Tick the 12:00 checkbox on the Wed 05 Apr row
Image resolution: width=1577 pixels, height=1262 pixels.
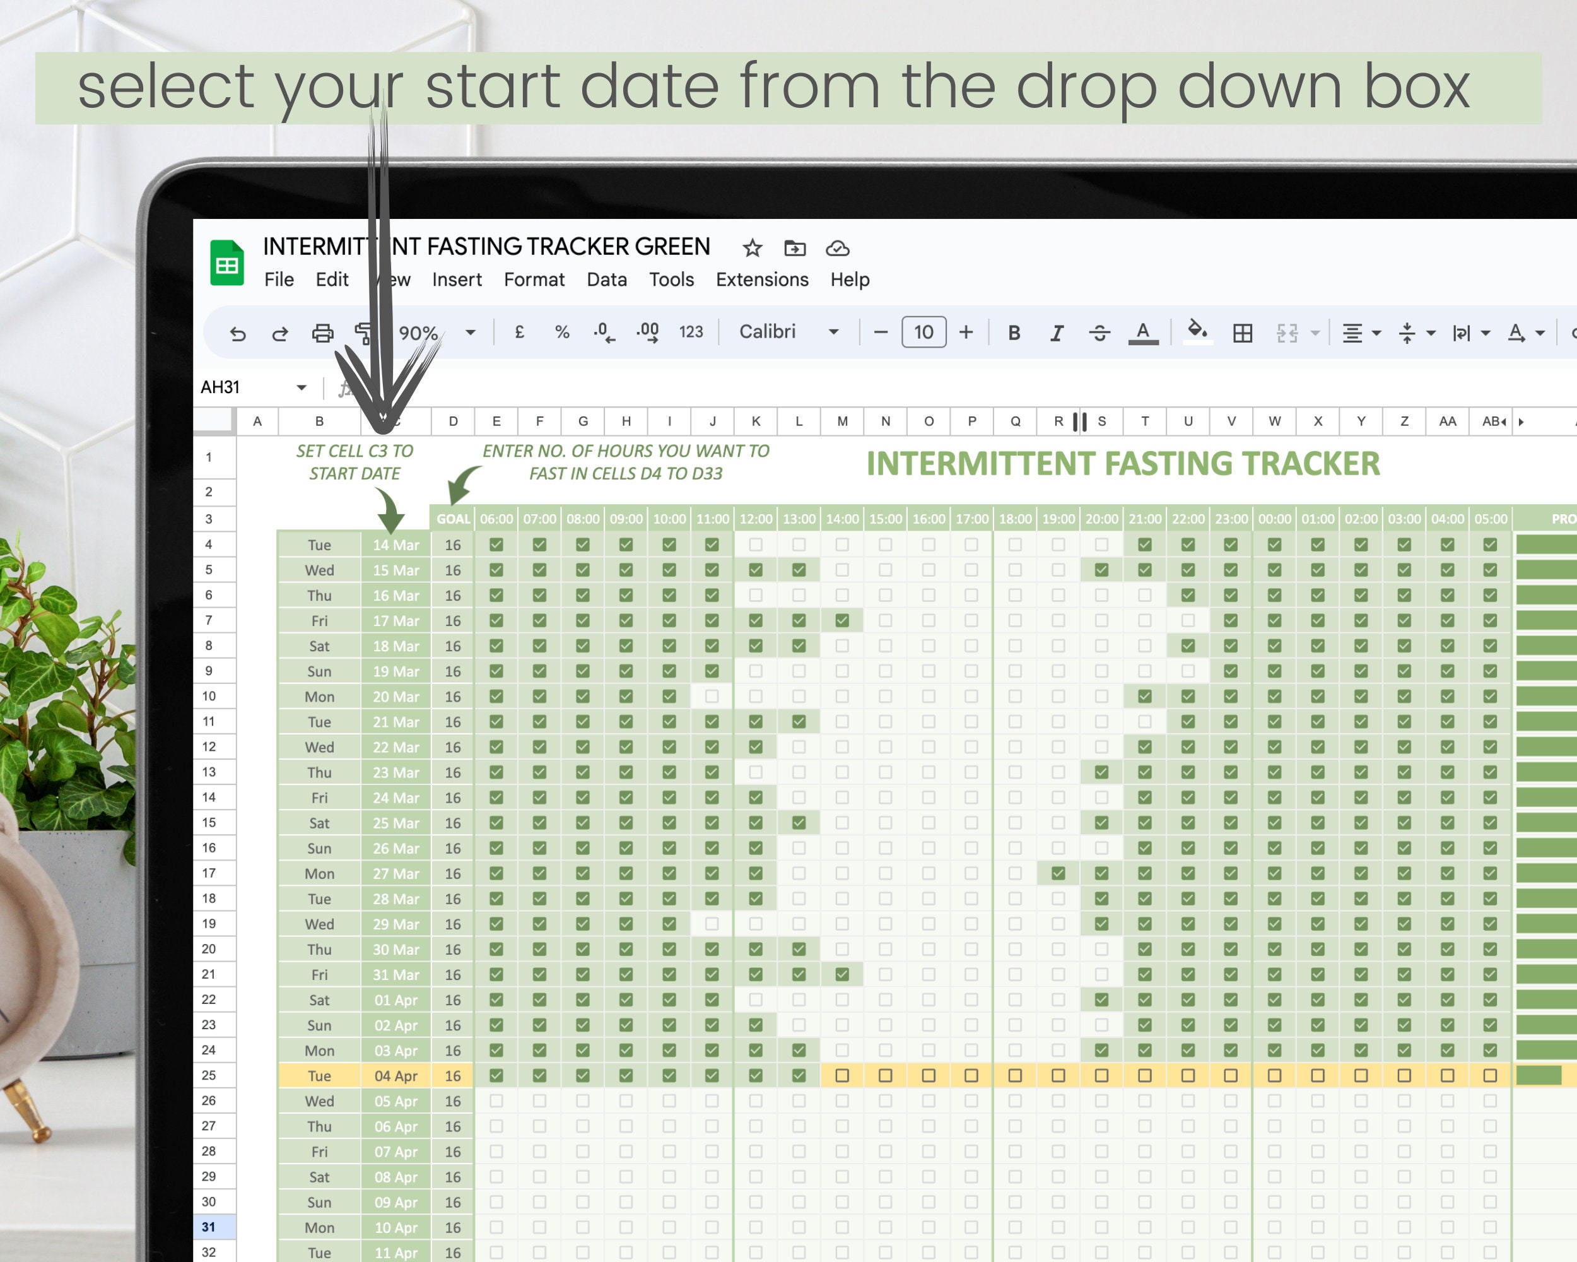tap(756, 1101)
